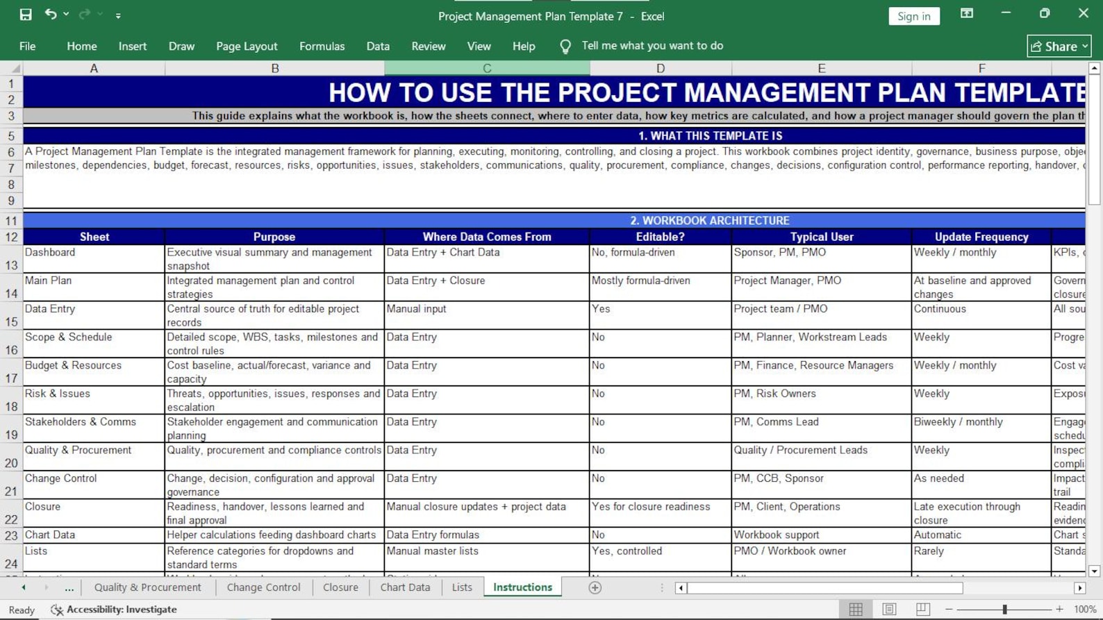
Task: Open the Undo history dropdown arrow
Action: (x=66, y=14)
